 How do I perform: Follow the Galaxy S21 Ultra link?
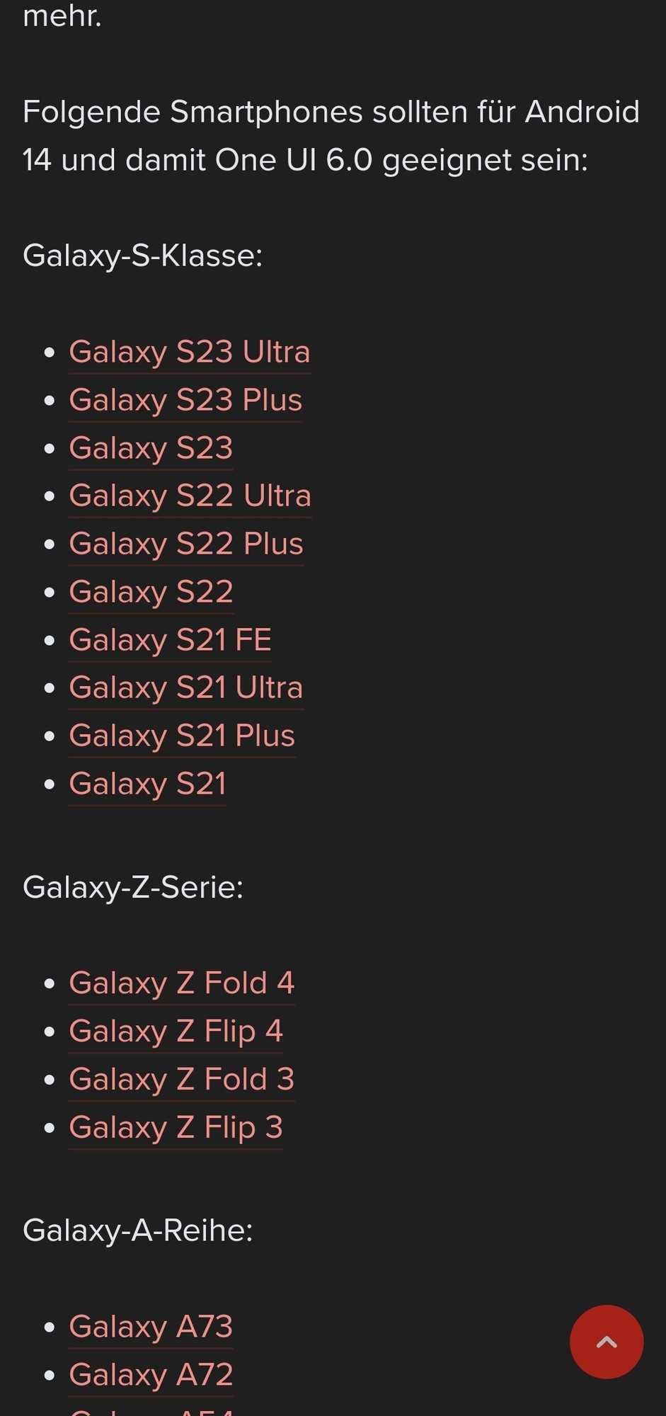coord(186,687)
